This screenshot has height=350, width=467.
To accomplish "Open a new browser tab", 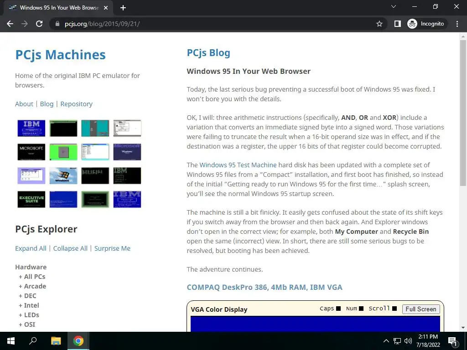I will (123, 8).
